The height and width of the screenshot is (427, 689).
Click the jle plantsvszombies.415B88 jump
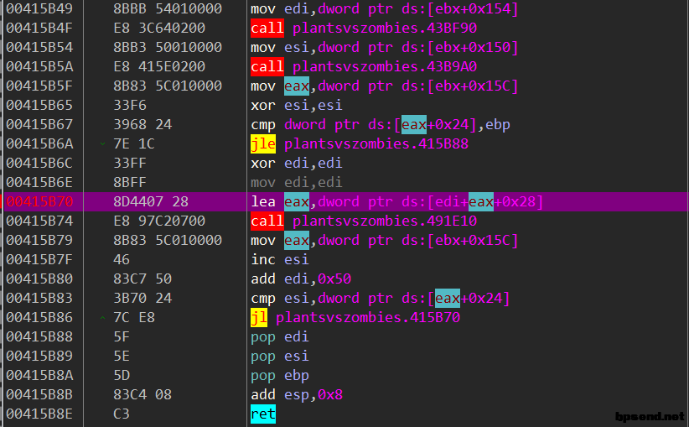pyautogui.click(x=360, y=143)
